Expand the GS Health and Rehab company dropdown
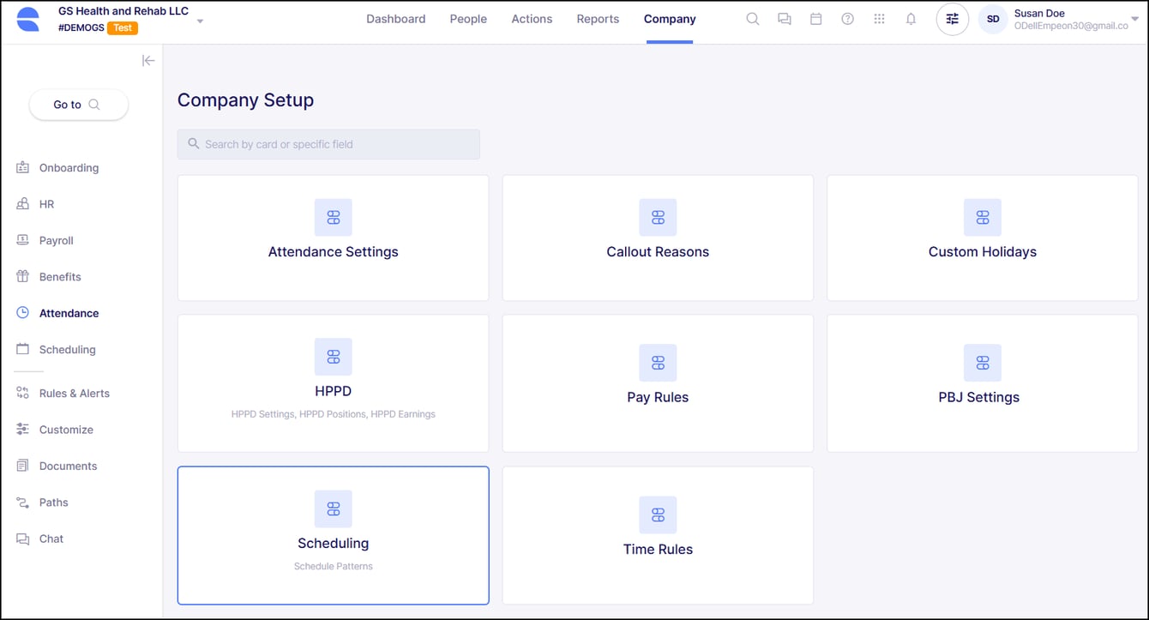The width and height of the screenshot is (1149, 620). point(200,21)
